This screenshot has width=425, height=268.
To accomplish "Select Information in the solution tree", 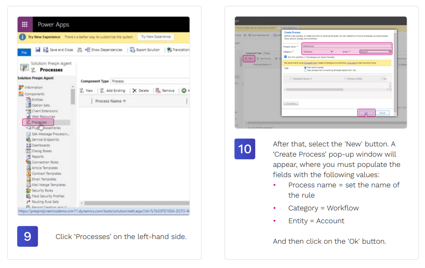I will 31,87.
